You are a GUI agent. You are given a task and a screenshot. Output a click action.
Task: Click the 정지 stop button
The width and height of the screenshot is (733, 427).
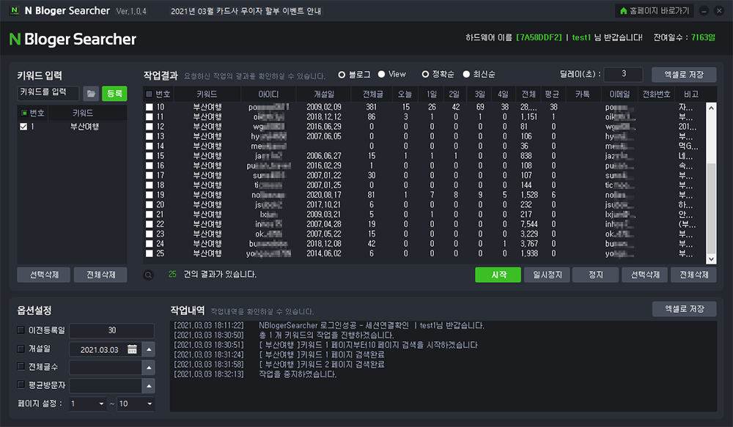pyautogui.click(x=595, y=275)
